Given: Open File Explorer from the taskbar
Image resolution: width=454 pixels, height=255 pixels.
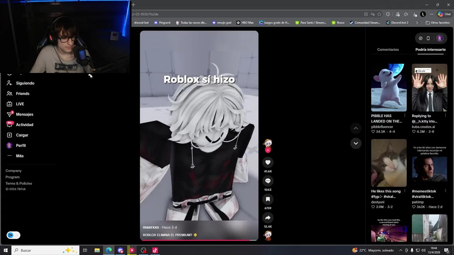Looking at the screenshot, I should pos(97,250).
